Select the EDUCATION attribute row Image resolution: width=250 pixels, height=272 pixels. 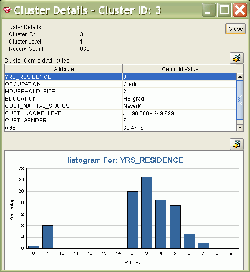pos(120,98)
